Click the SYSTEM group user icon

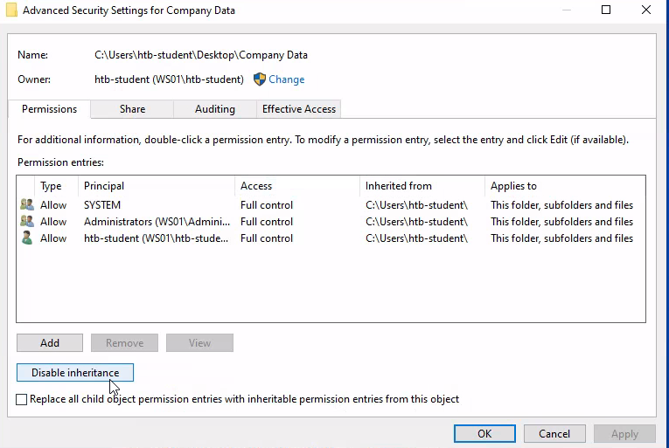pyautogui.click(x=26, y=205)
